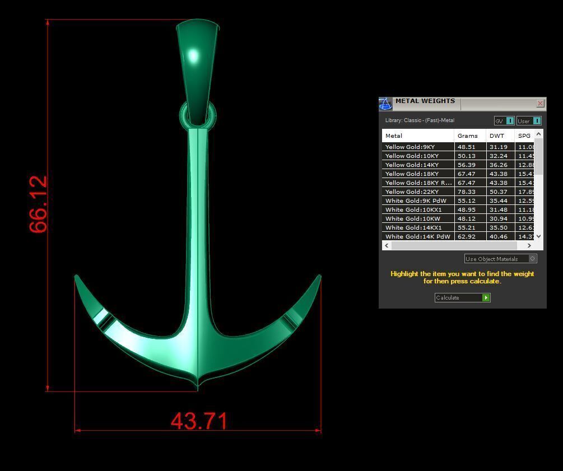Viewport: 563px width, 471px height.
Task: Sort by the Metal column header
Action: coord(418,136)
